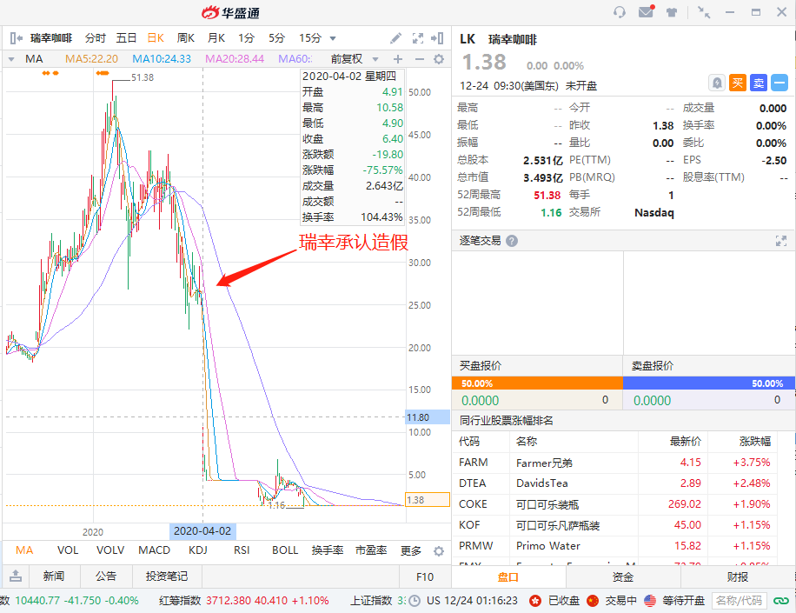Show the KDJ indicator
796x613 pixels.
click(x=198, y=550)
